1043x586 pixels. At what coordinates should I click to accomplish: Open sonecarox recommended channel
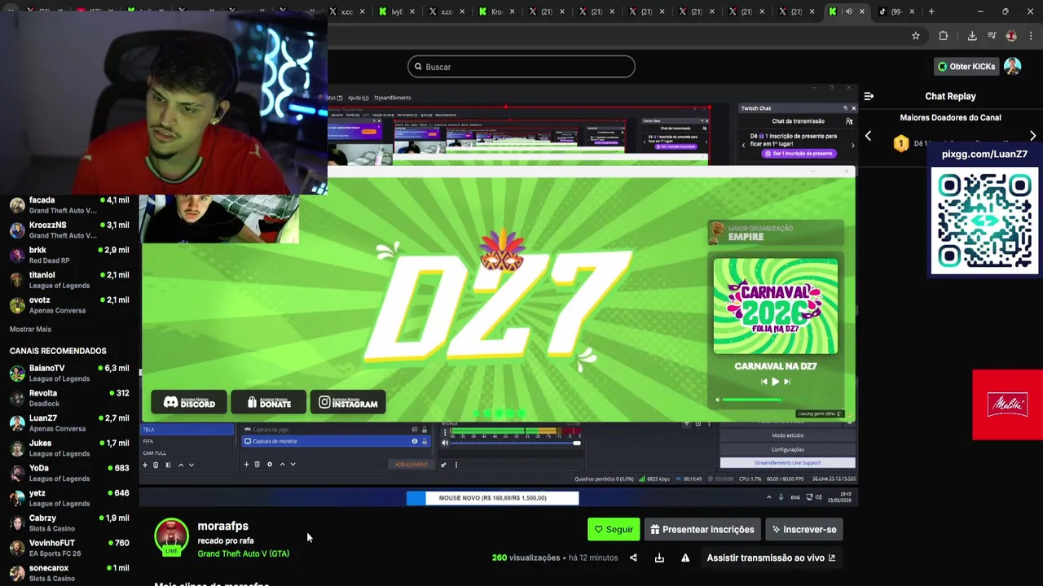pyautogui.click(x=69, y=573)
